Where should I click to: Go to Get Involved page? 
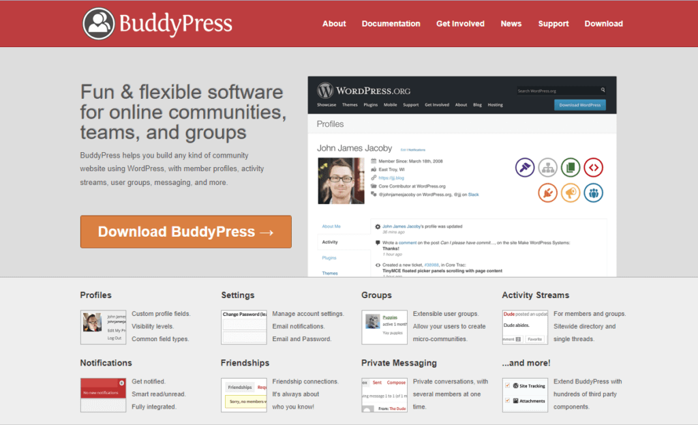coord(460,24)
